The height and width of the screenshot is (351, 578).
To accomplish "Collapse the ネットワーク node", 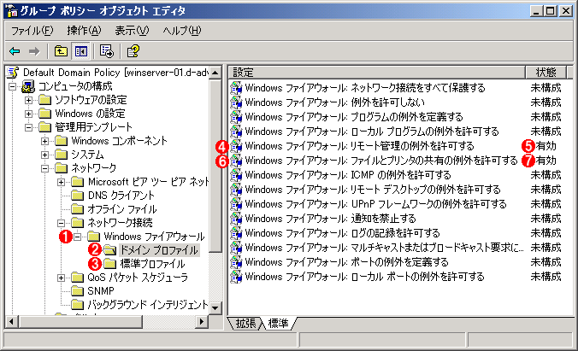I will (x=44, y=168).
